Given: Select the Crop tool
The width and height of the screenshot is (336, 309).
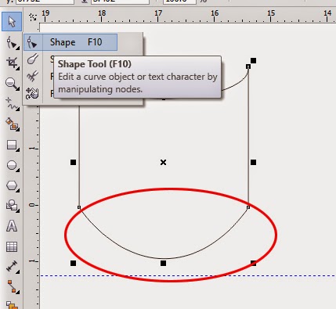Looking at the screenshot, I should (12, 63).
